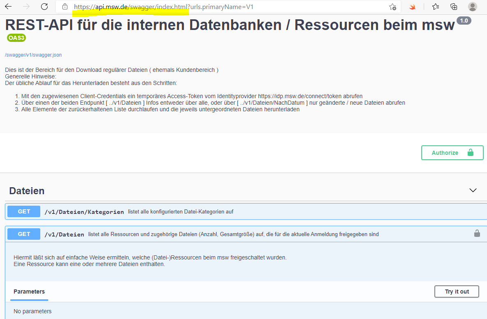Screen dimensions: 487x319
Task: Click the Authorize button
Action: (452, 153)
